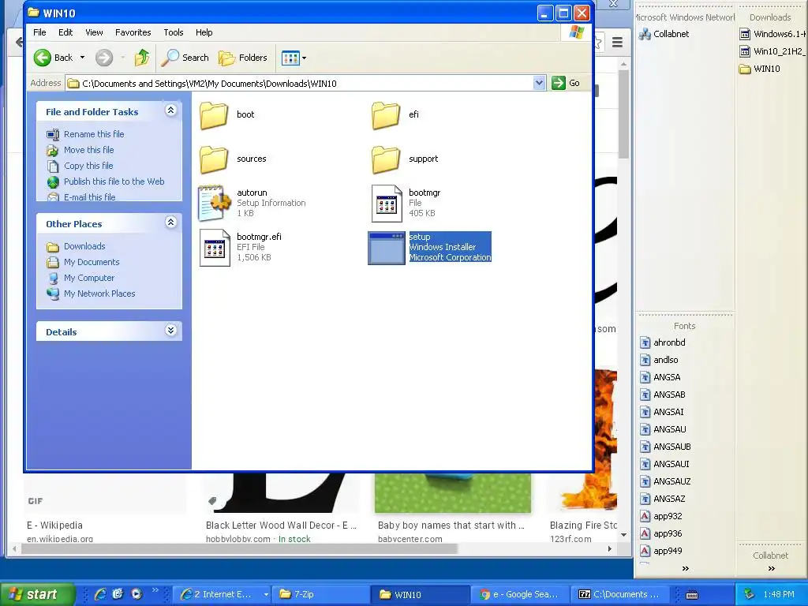
Task: Select the sources folder icon
Action: point(214,159)
